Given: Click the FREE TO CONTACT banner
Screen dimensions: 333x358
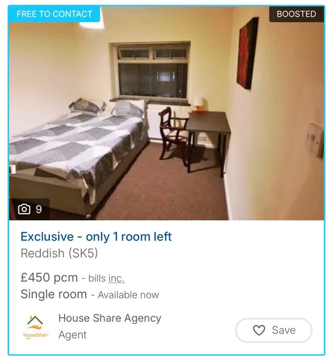Looking at the screenshot, I should pos(54,14).
